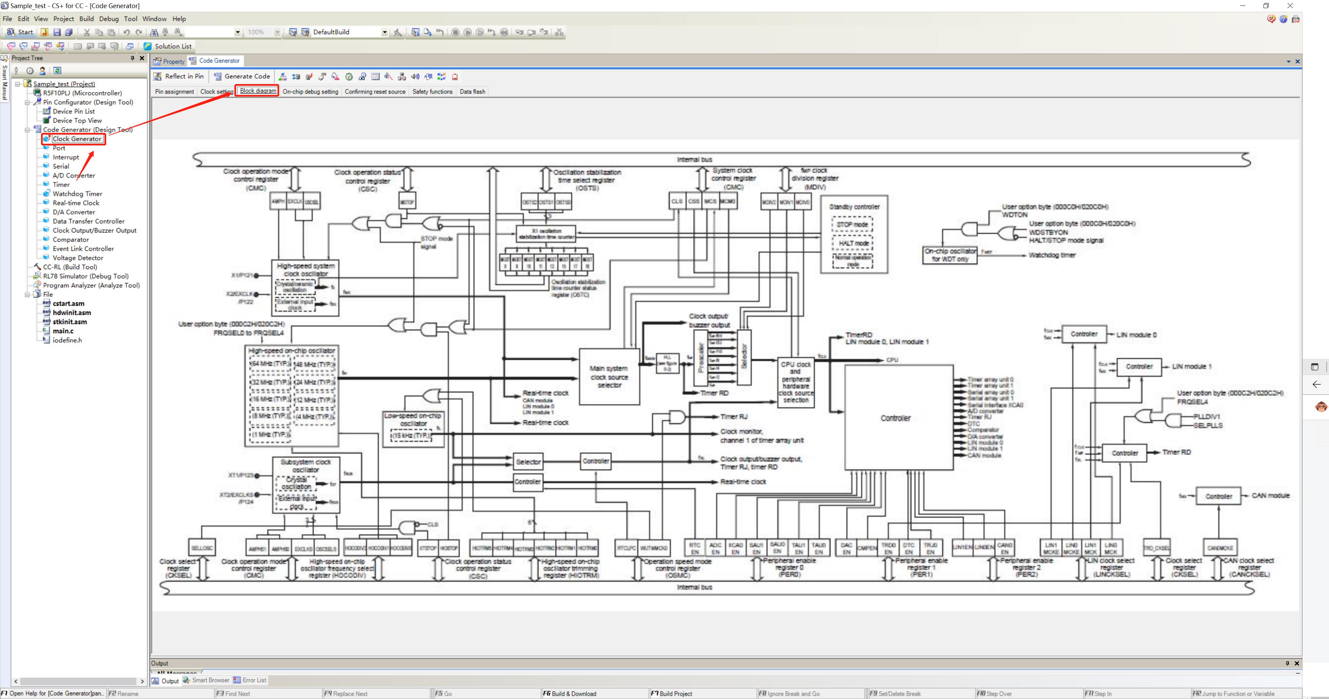This screenshot has width=1329, height=699.
Task: Click the Save file disk icon
Action: click(57, 32)
